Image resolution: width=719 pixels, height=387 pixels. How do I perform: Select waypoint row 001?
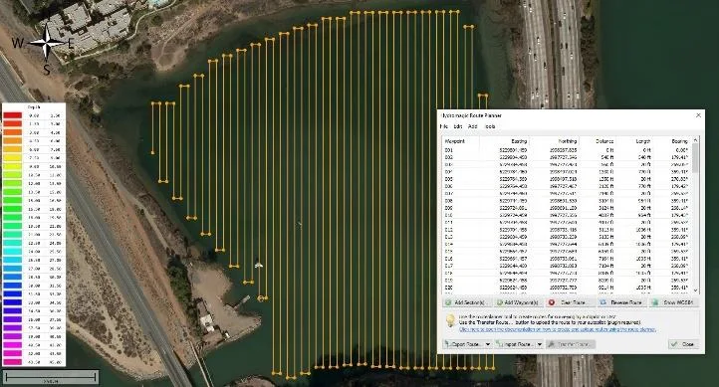(x=567, y=150)
